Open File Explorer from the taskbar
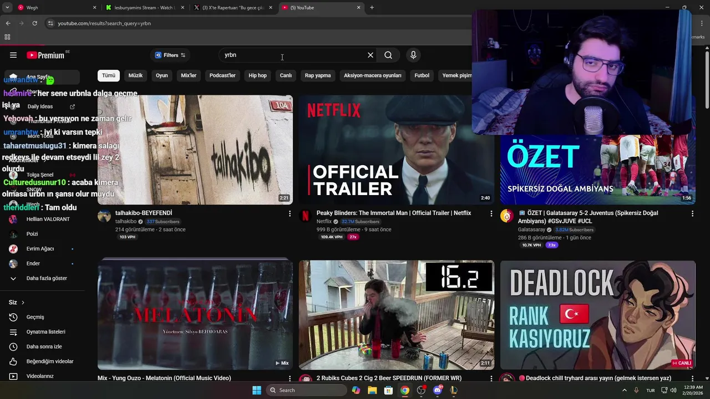 pyautogui.click(x=372, y=390)
